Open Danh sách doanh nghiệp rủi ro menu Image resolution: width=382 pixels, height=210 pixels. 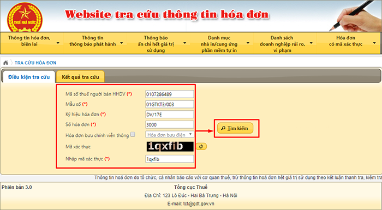(x=285, y=43)
